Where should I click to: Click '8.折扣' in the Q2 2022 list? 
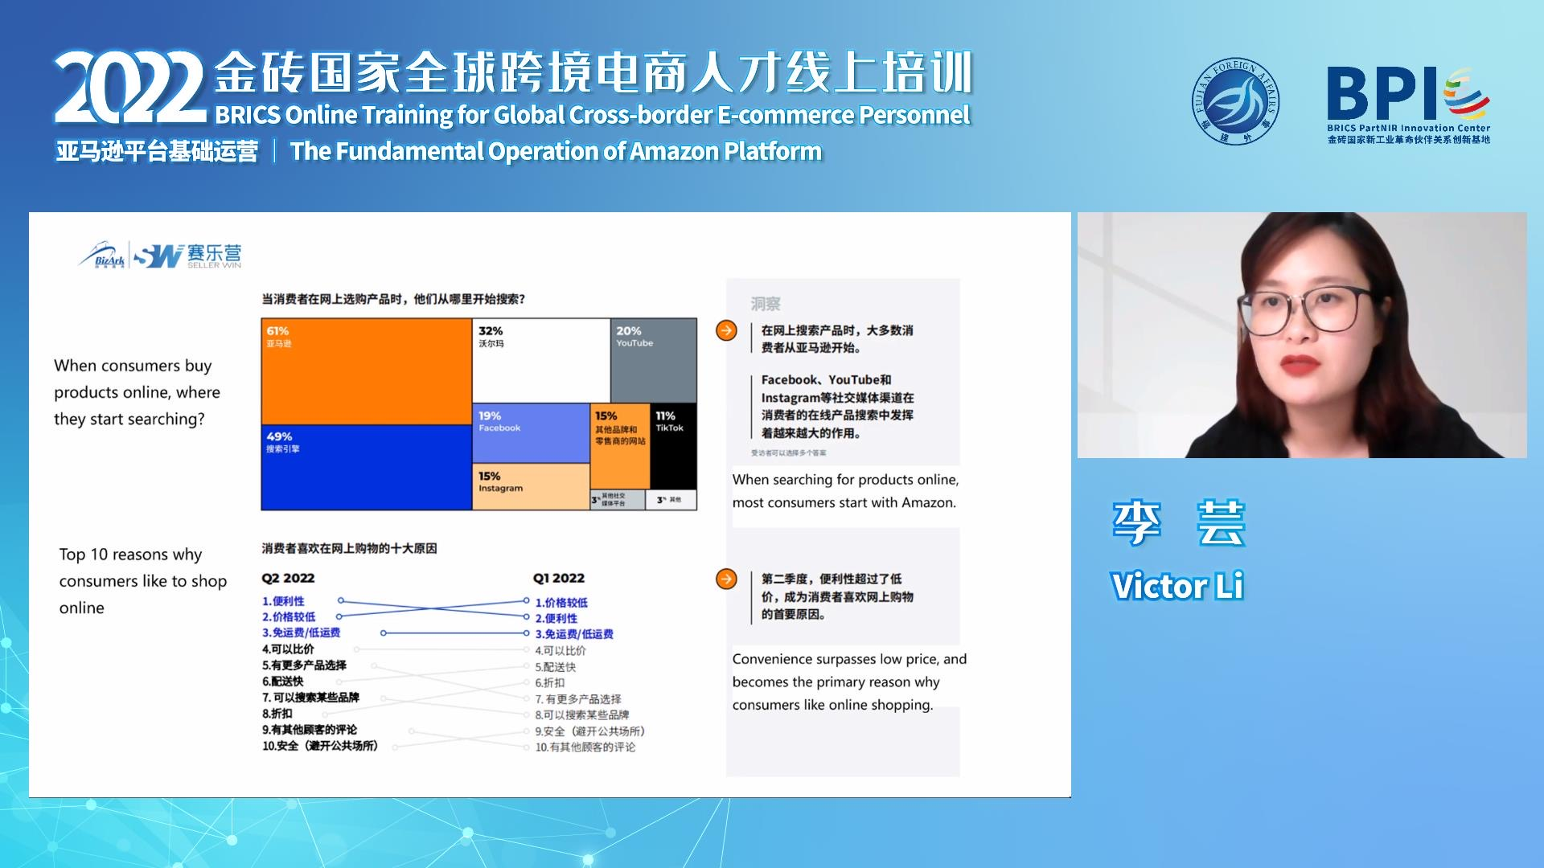(x=277, y=714)
